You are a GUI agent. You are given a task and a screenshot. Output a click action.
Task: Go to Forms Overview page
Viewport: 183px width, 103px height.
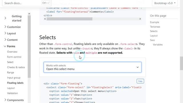pyautogui.click(x=12, y=51)
